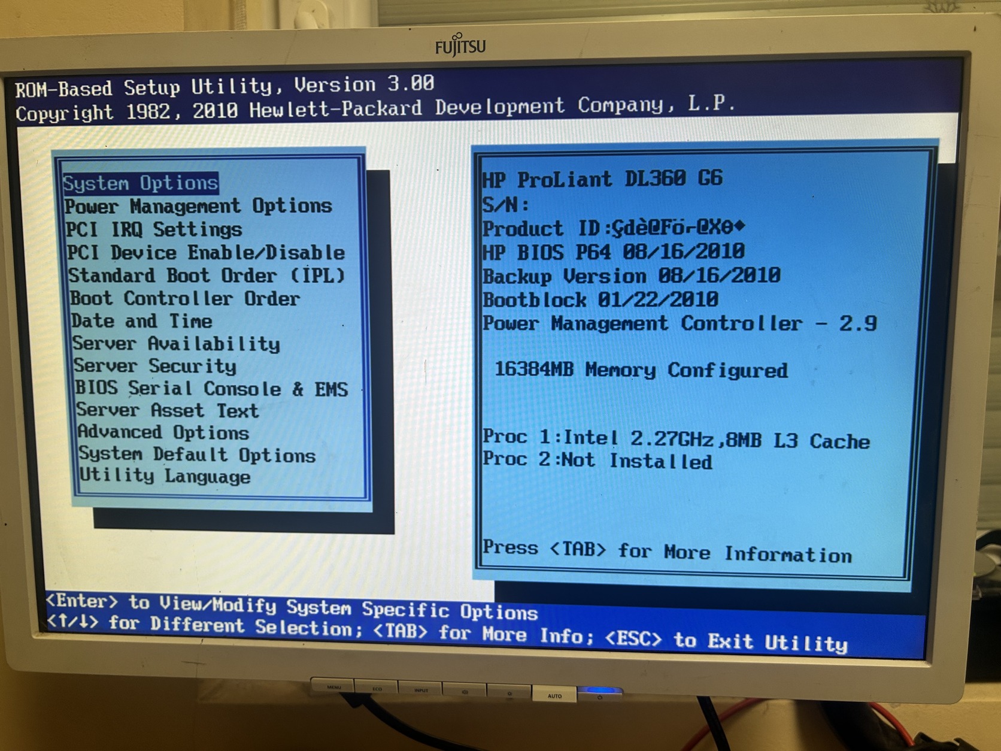The width and height of the screenshot is (1001, 751).
Task: Click the monitor's brightness sun icon button
Action: (509, 694)
